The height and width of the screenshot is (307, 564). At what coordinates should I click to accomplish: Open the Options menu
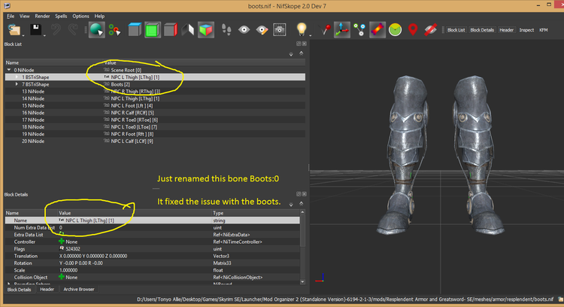point(80,17)
